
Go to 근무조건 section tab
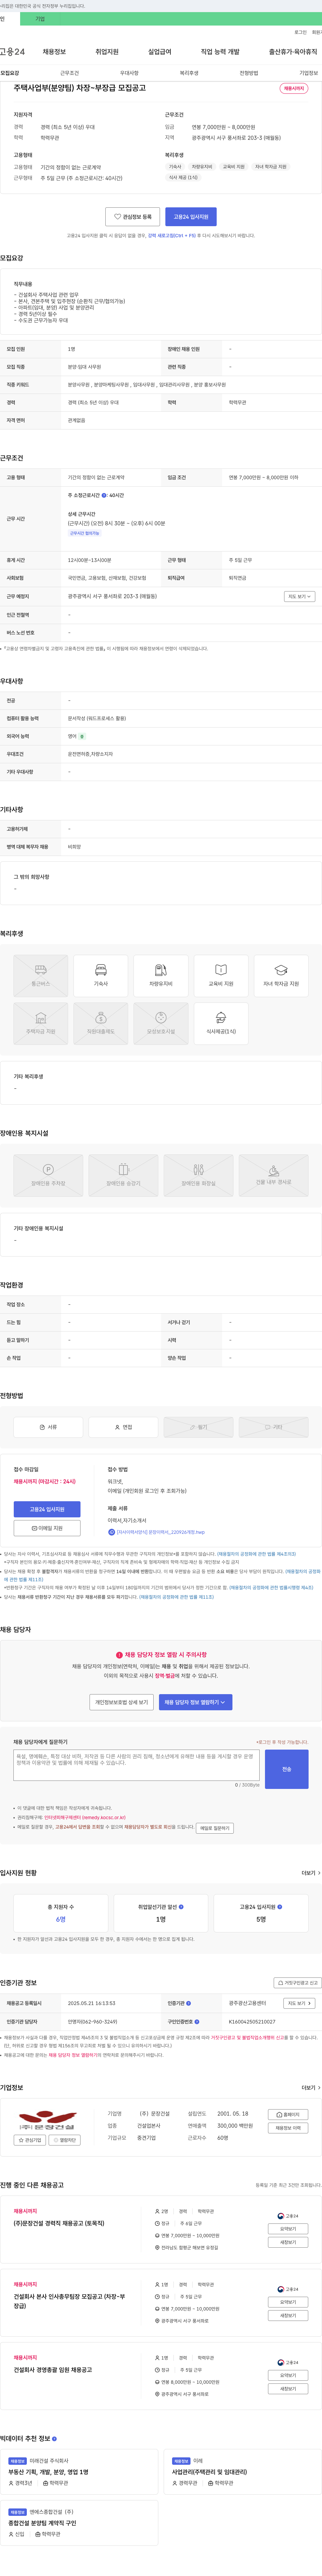[x=70, y=73]
